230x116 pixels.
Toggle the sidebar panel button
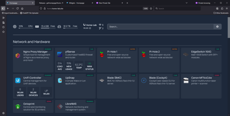3,8
